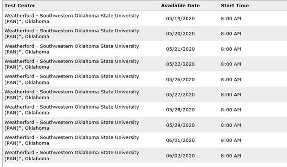This screenshot has width=287, height=167.
Task: Click the Available Date column header
Action: point(180,6)
